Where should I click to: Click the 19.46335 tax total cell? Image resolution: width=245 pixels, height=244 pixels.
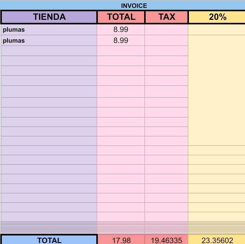click(166, 240)
